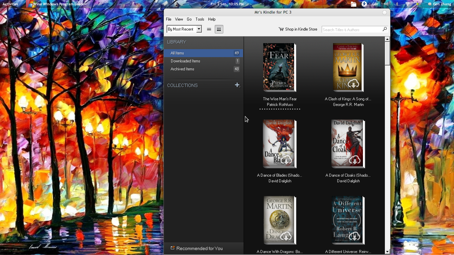
Task: Click David Dalglish under A Dance of Blades
Action: coord(280,181)
